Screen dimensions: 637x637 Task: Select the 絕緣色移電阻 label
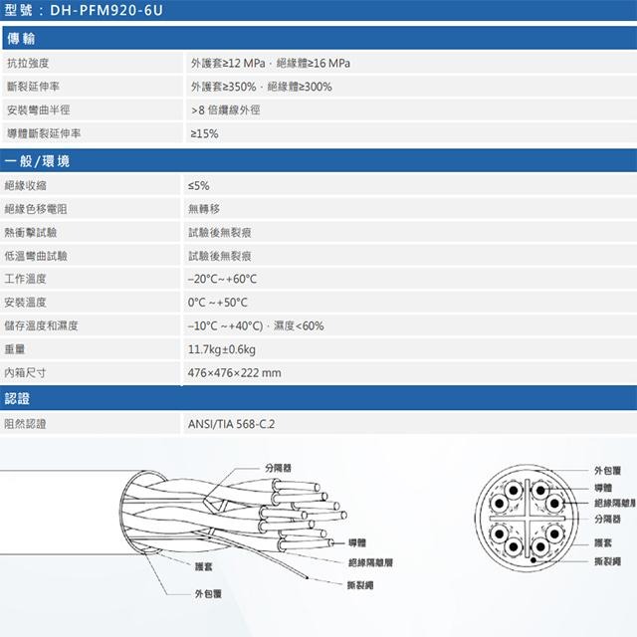point(36,209)
